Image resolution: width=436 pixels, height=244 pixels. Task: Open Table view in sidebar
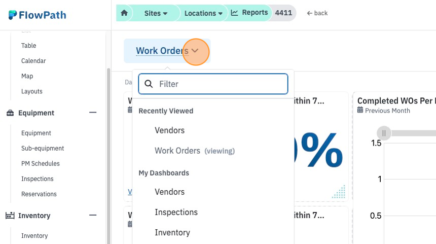[x=28, y=45]
